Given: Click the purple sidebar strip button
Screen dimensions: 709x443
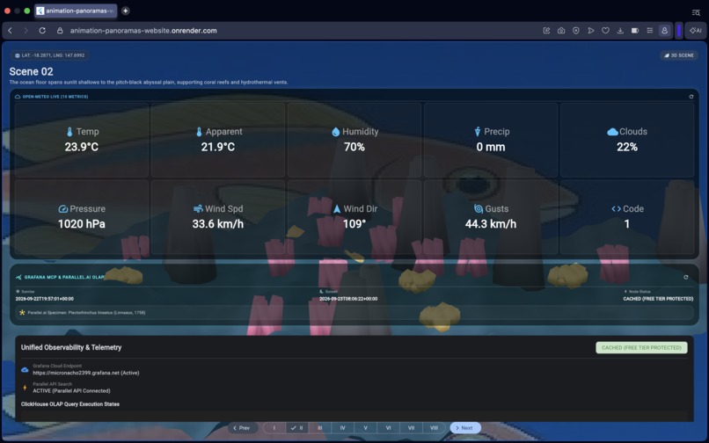Looking at the screenshot, I should (679, 31).
